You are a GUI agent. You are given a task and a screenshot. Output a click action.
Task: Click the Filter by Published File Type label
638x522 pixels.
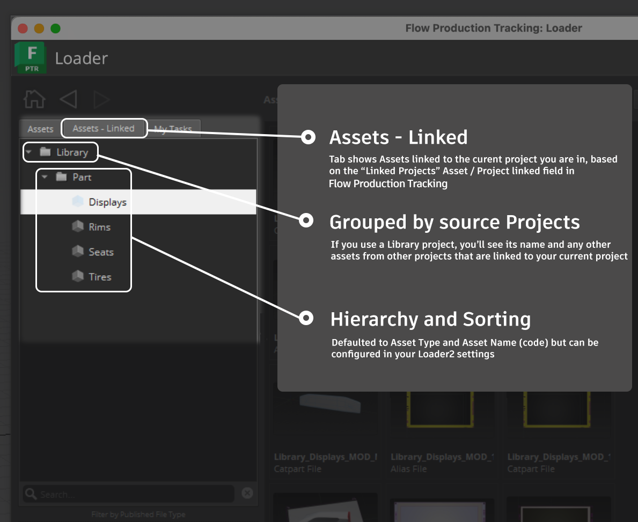(x=138, y=514)
